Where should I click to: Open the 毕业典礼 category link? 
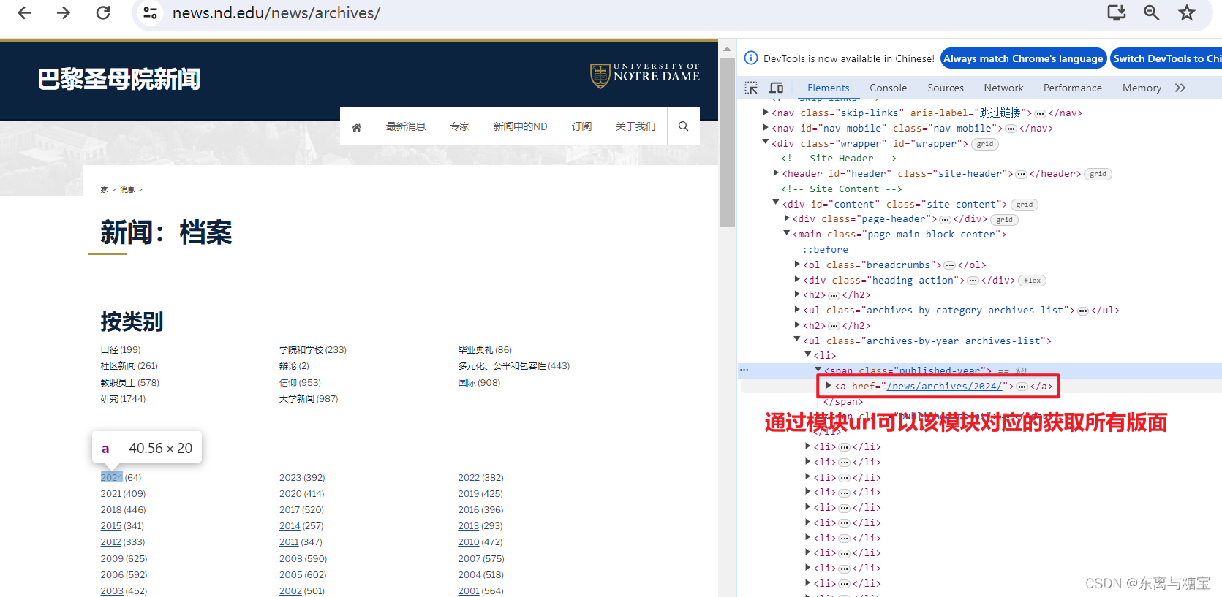click(x=475, y=350)
